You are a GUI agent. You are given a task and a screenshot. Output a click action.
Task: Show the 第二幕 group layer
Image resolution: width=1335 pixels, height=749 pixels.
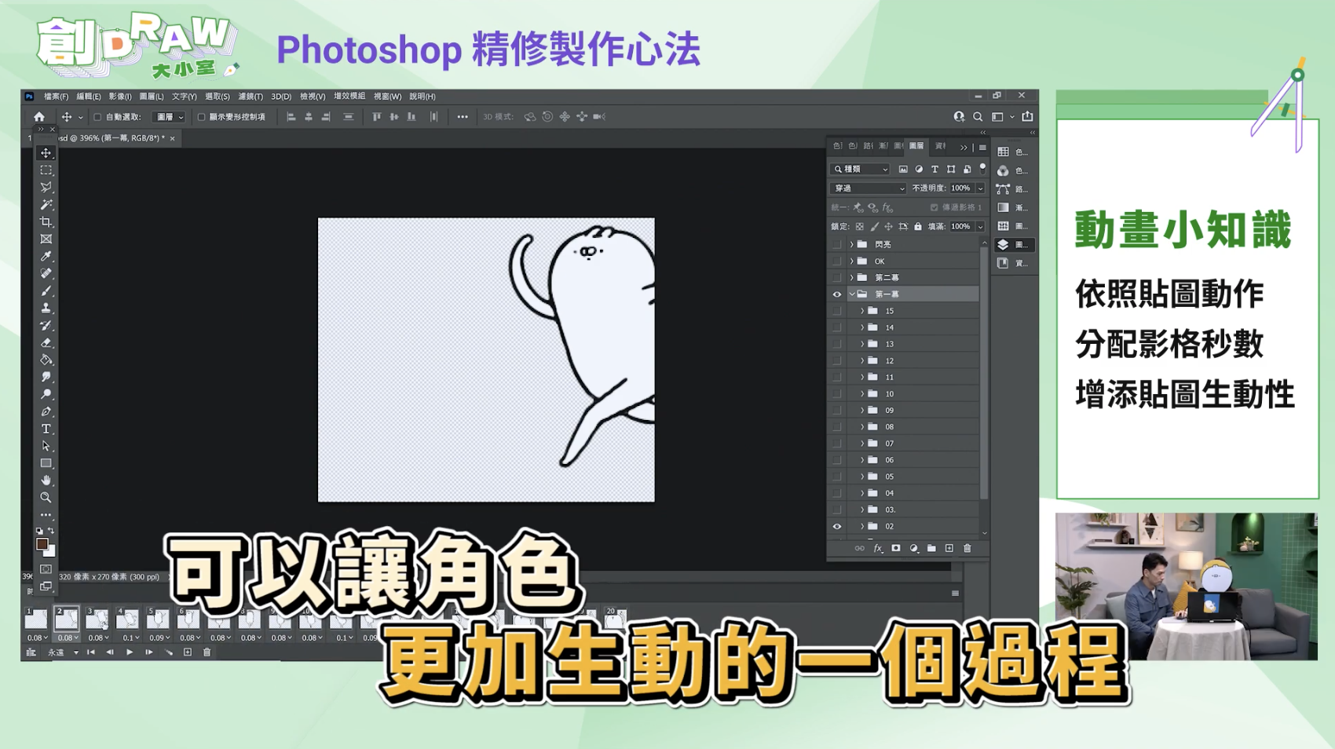click(x=837, y=277)
